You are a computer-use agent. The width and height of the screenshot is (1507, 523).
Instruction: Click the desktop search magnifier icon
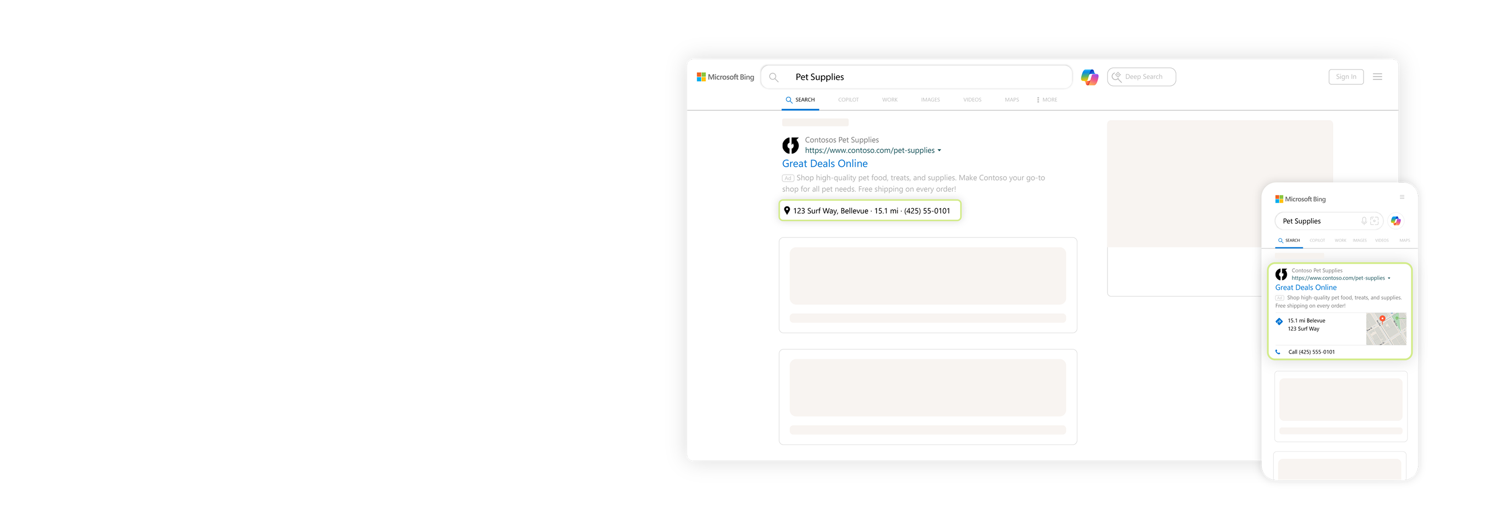click(773, 77)
